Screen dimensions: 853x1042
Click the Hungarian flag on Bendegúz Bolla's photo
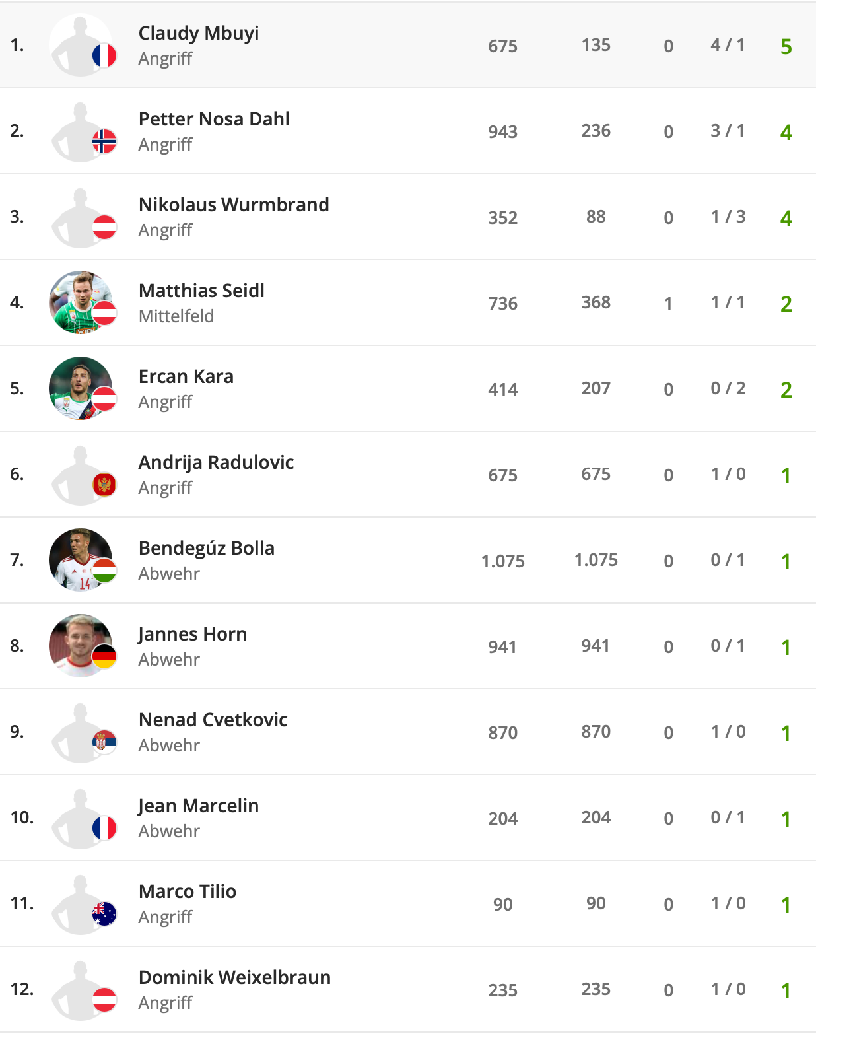(104, 571)
